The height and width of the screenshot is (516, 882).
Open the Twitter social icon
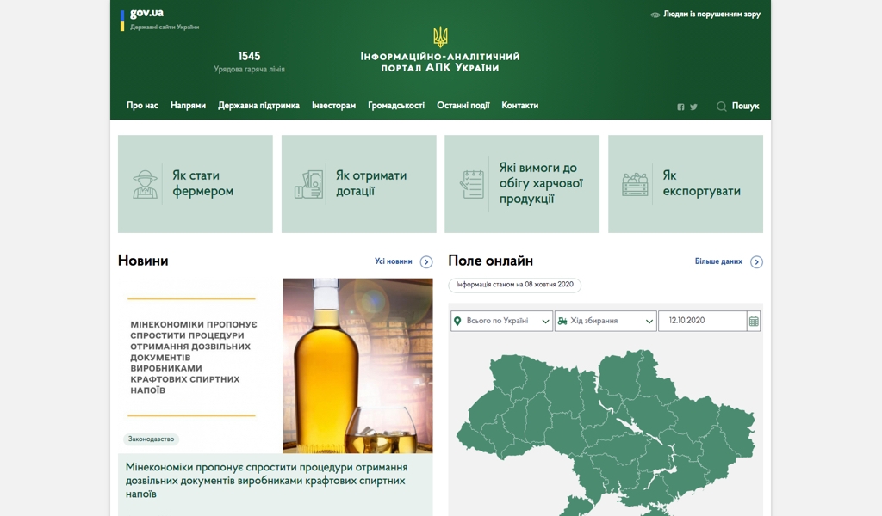coord(693,107)
